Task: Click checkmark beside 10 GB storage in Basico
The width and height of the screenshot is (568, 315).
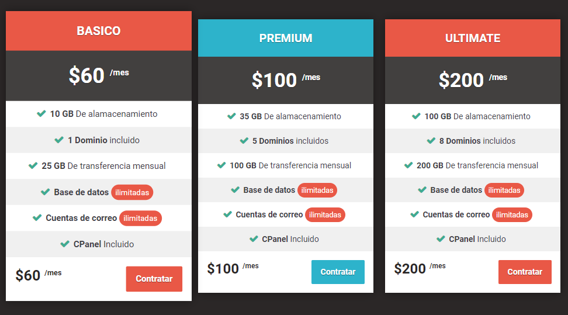Action: click(x=41, y=114)
